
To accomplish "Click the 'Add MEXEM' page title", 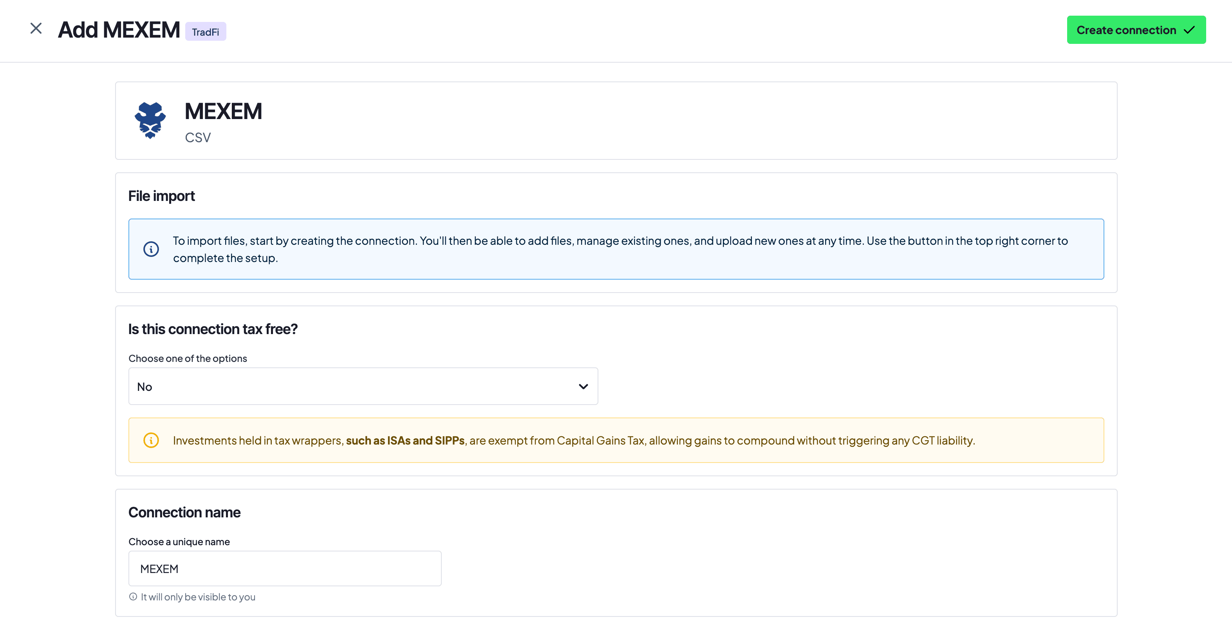I will pos(119,30).
